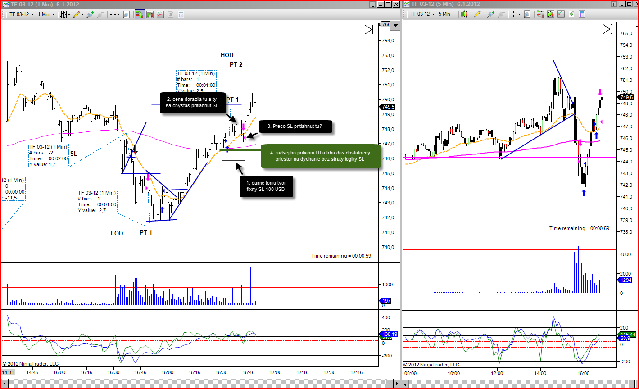Open Data Series candlestick icon, 5 Min chart

pyautogui.click(x=551, y=14)
